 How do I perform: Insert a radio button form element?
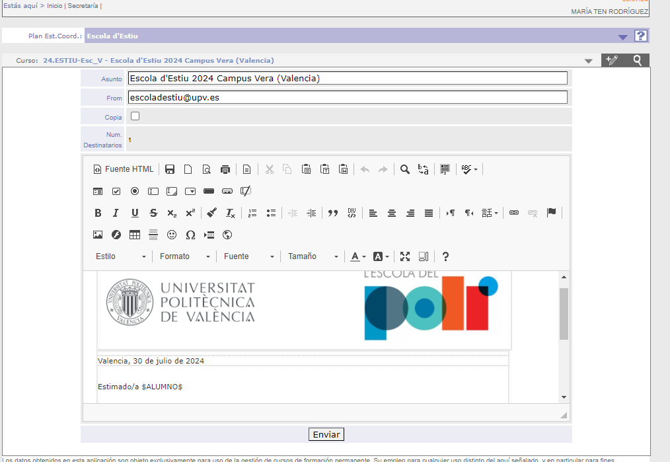[135, 191]
